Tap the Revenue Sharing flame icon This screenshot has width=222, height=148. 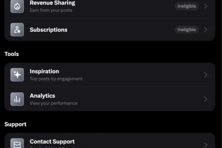click(x=17, y=6)
